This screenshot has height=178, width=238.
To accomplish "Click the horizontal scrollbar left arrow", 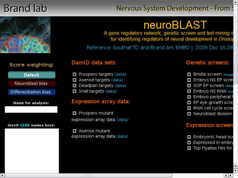I will point(2,175).
